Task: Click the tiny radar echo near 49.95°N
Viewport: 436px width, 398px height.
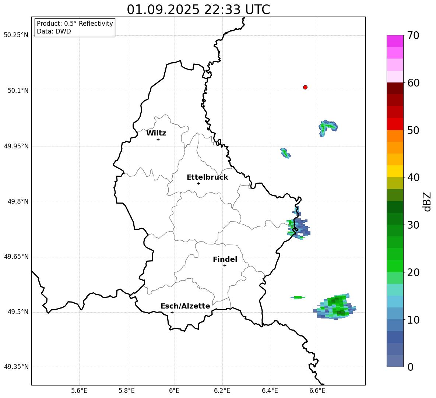Action: point(285,153)
